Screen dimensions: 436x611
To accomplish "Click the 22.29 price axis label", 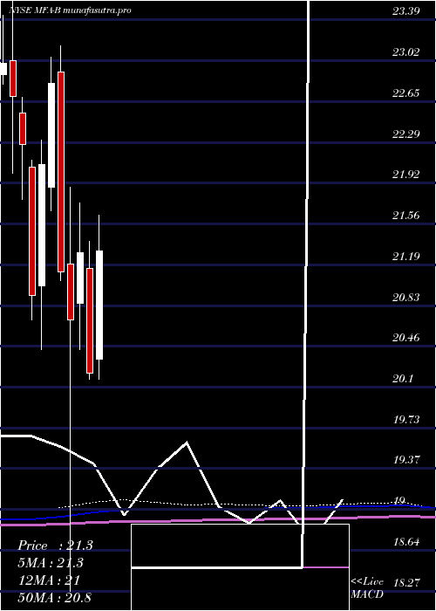I will pyautogui.click(x=405, y=134).
